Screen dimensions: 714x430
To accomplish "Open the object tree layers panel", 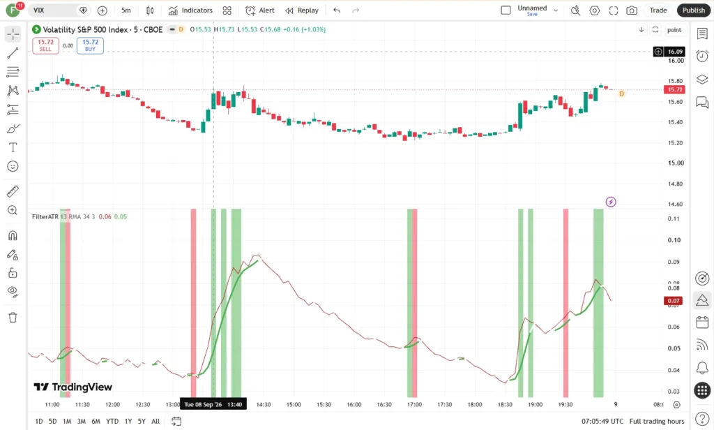I will [702, 80].
